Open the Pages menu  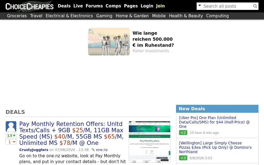(131, 6)
